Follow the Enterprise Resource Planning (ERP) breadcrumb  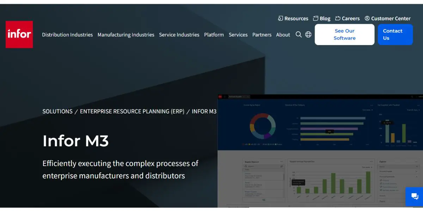pos(132,111)
